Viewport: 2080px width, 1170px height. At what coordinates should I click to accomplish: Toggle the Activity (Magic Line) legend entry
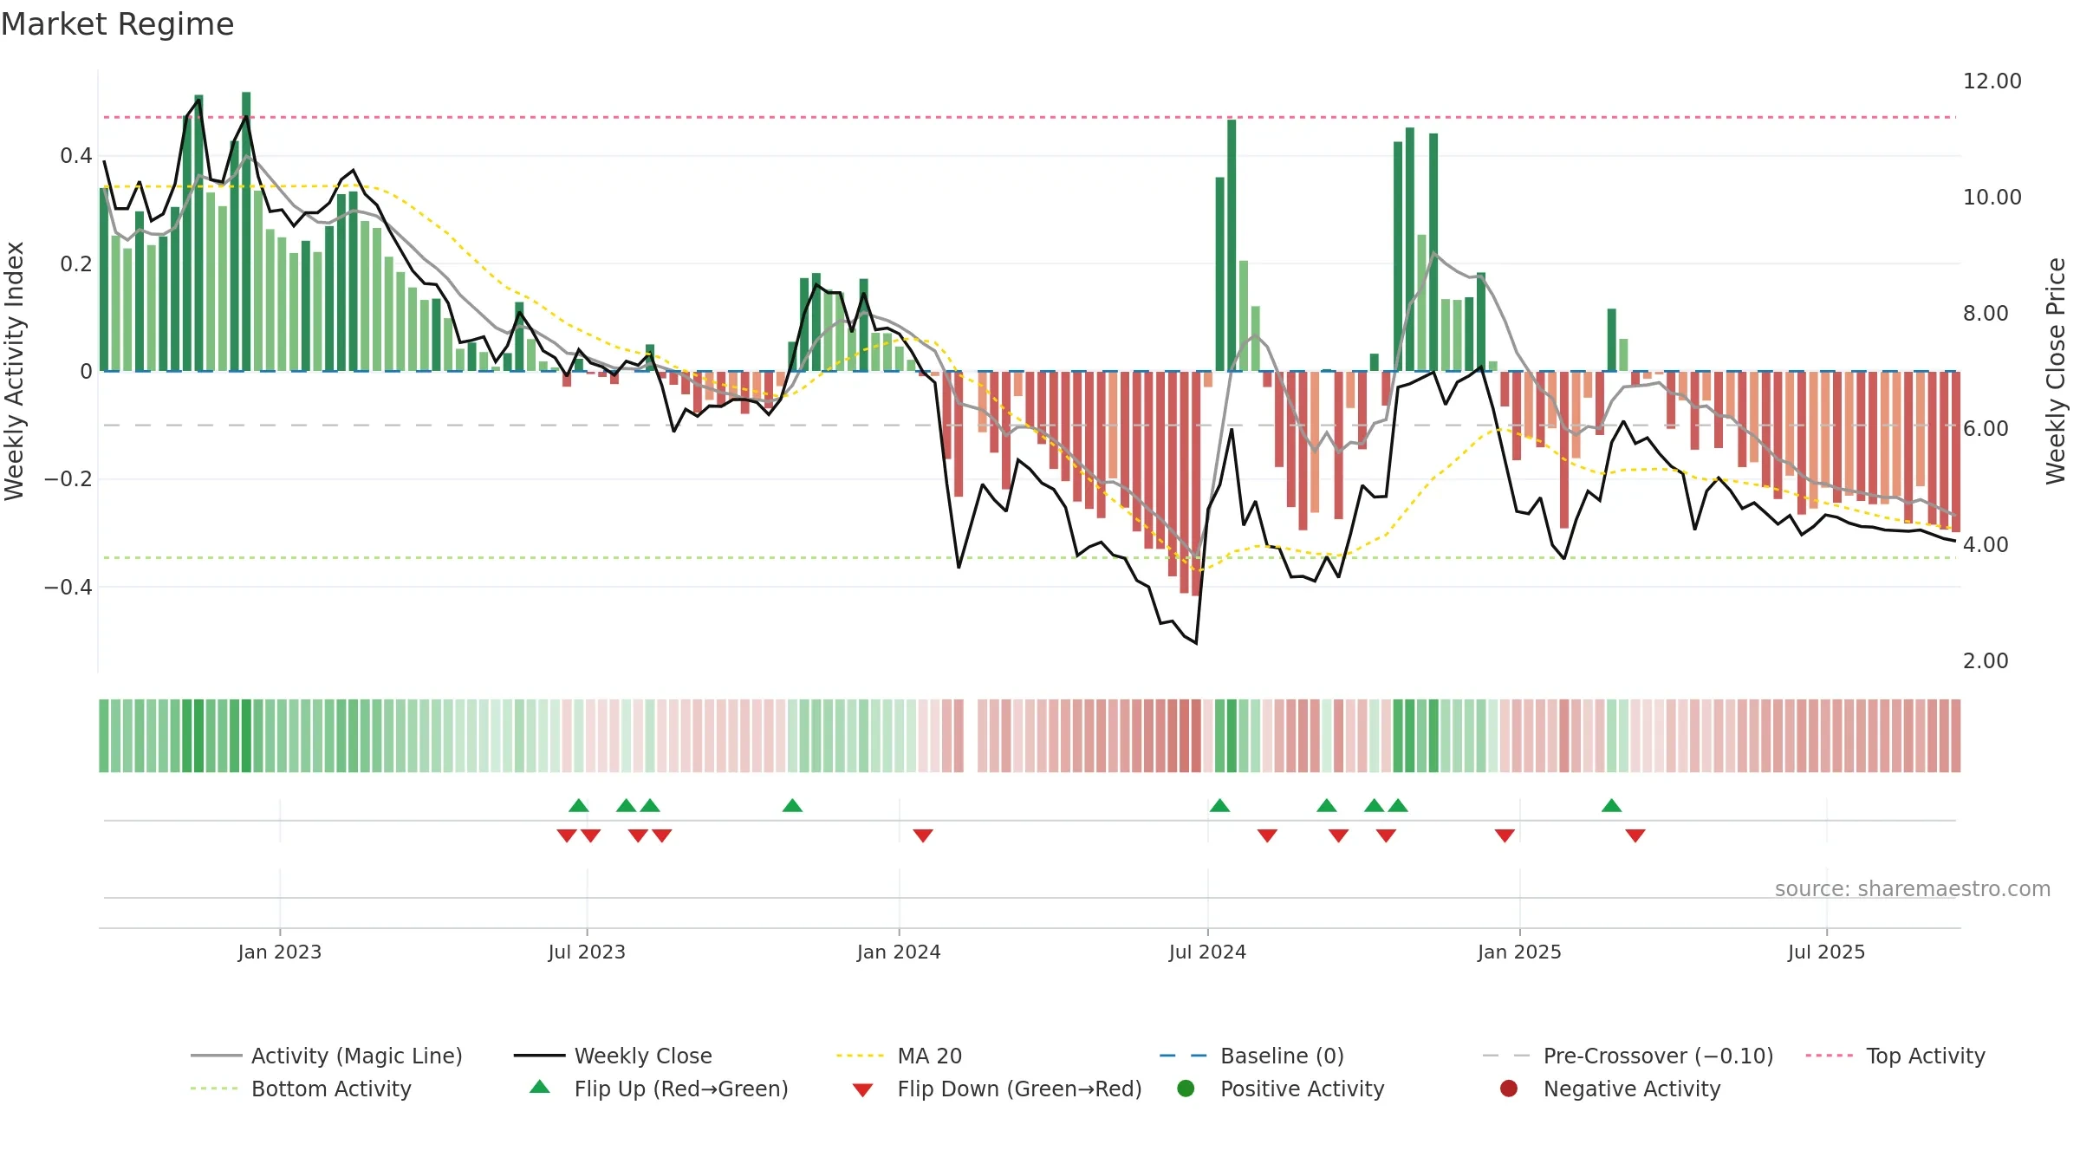(327, 1056)
